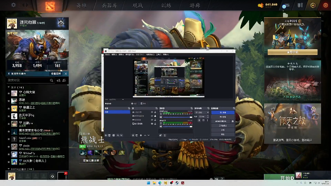Toggle visibility eye of first OBS source
The width and height of the screenshot is (331, 186).
[x=152, y=112]
